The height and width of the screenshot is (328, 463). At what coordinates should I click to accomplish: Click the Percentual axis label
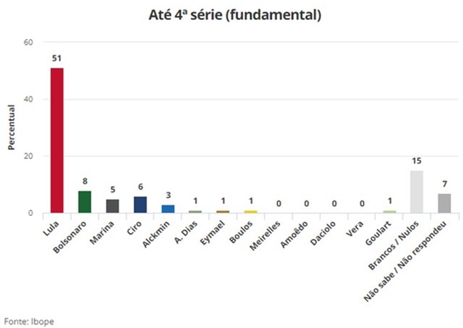(12, 128)
